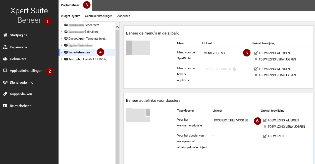Click the Relatiebeheer contact card icon
The image size is (315, 164).
pyautogui.click(x=5, y=106)
